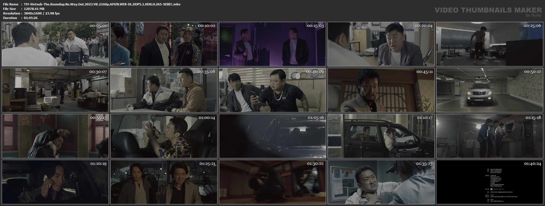Open the thumbnail timestamped 01:10:17
545x206 pixels.
[381, 136]
